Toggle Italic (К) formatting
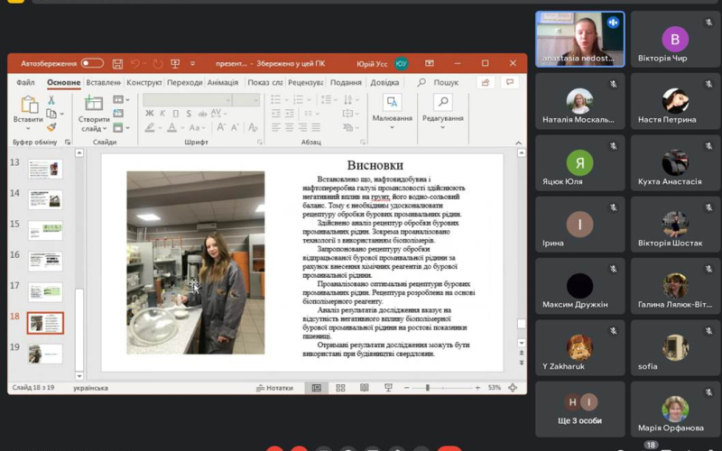722x451 pixels. (x=162, y=114)
